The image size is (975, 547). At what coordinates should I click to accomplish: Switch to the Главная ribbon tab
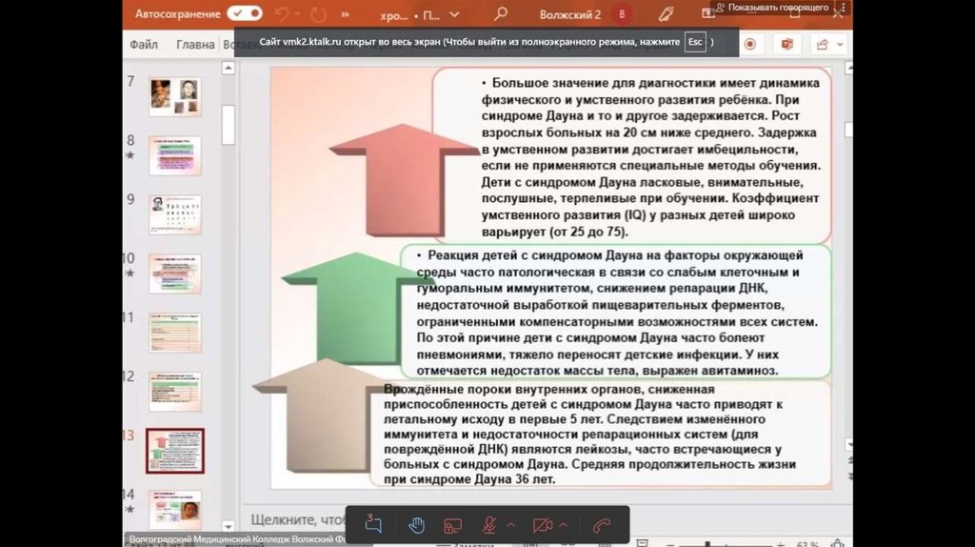195,44
